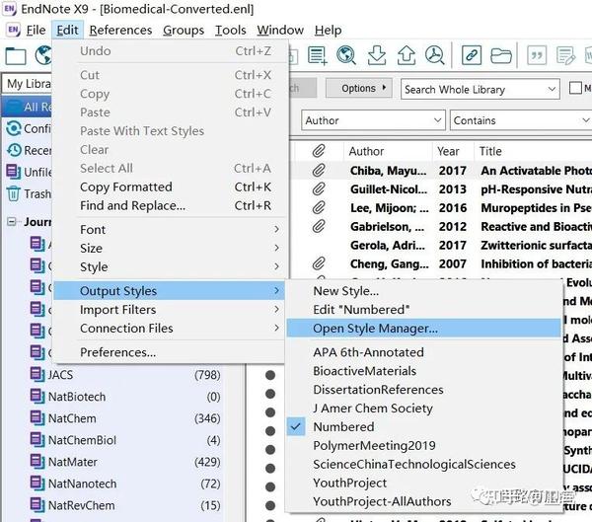
Task: Click the Local Library mode icon
Action: tap(16, 56)
